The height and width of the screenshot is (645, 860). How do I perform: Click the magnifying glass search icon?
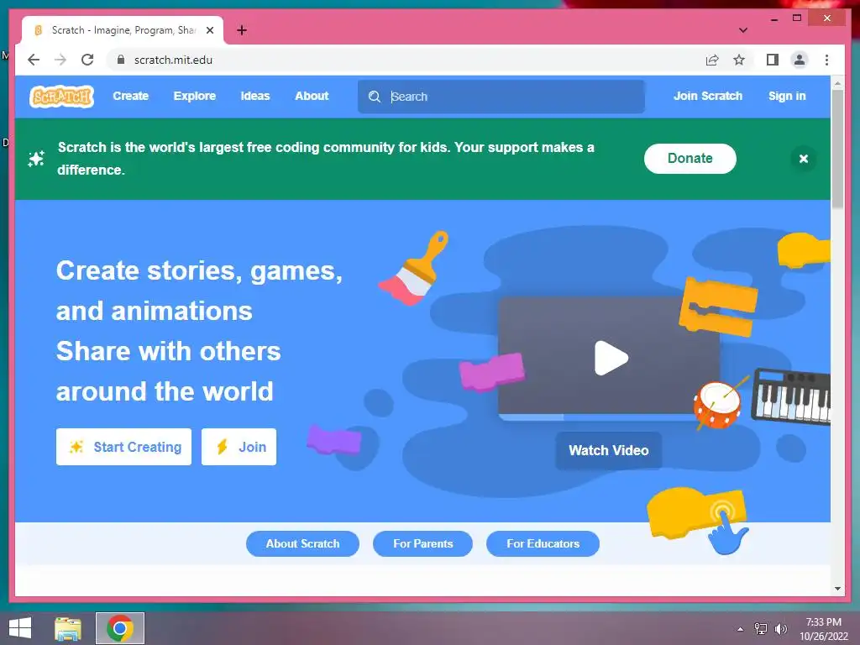click(374, 97)
